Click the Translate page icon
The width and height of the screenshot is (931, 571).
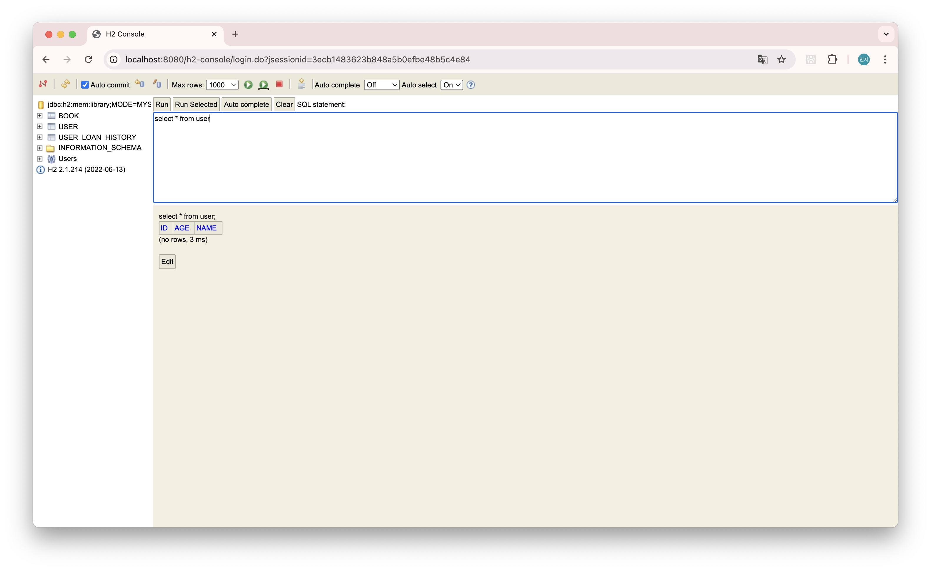(762, 59)
